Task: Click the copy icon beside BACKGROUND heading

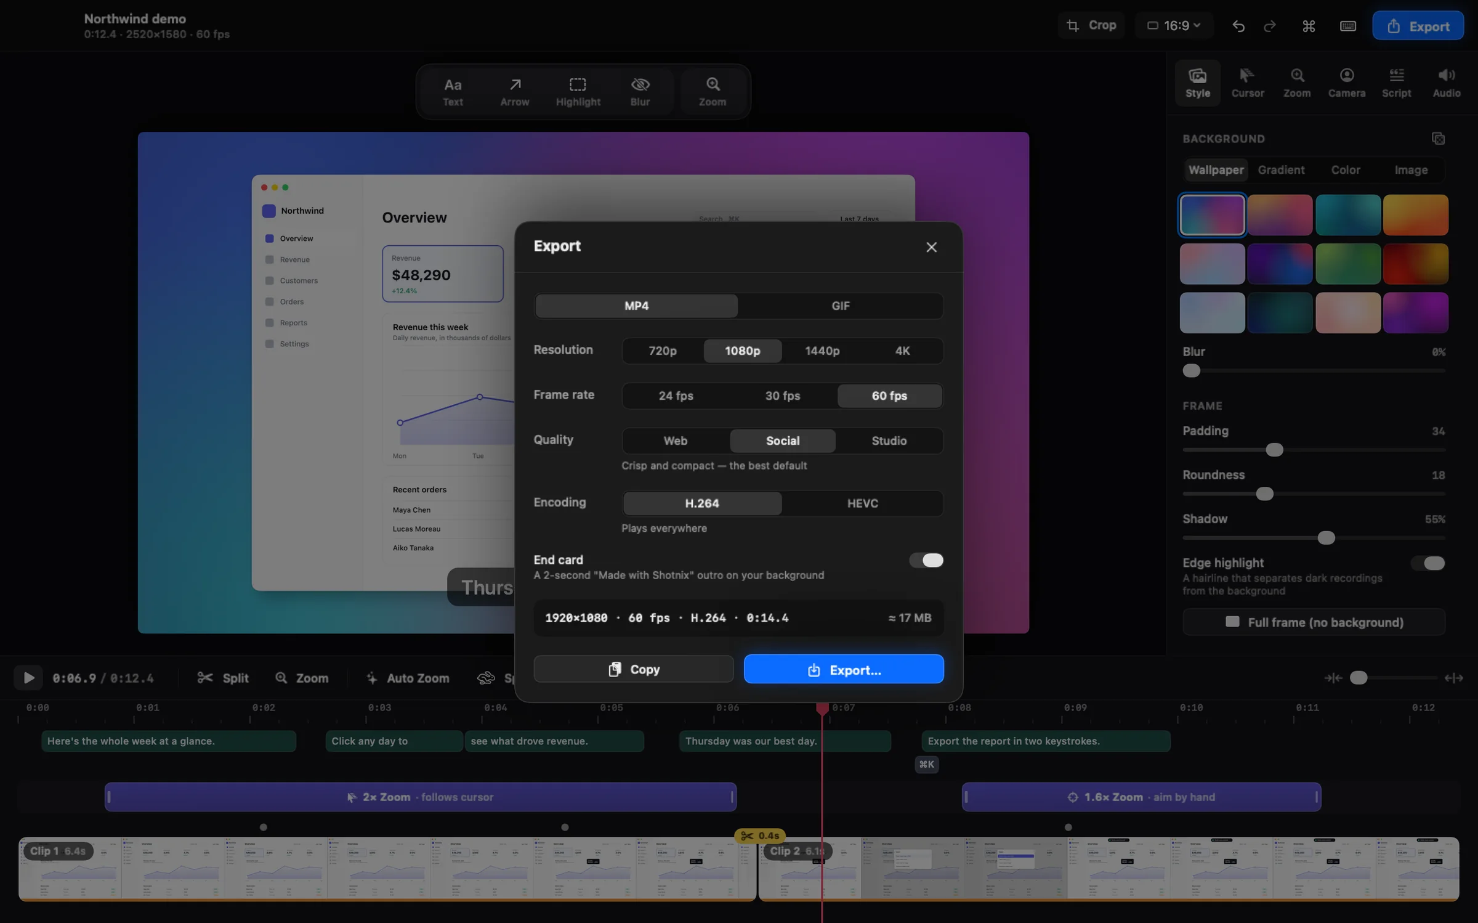Action: coord(1438,139)
